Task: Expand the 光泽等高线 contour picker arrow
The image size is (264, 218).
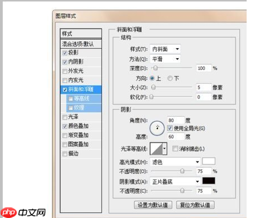Action: [165, 149]
